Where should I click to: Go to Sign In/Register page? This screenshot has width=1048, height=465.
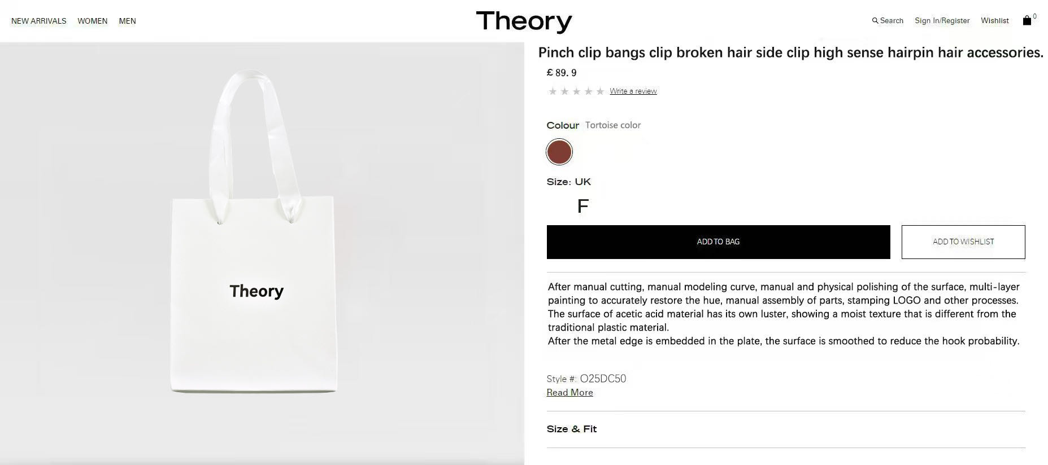[942, 21]
